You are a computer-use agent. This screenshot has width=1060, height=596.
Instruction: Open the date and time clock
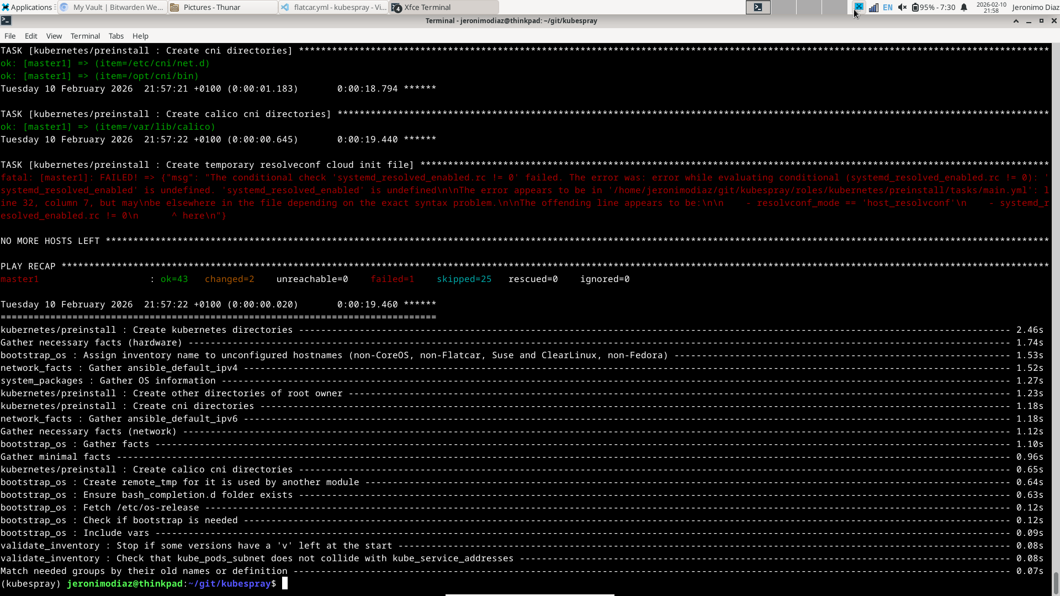[x=991, y=7]
